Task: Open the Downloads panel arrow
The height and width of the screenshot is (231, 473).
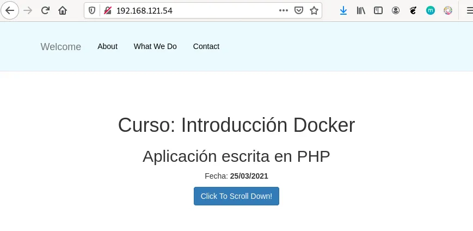Action: pyautogui.click(x=343, y=10)
